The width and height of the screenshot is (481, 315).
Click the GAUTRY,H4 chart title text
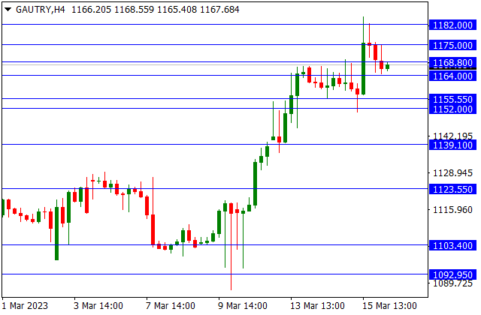coord(40,10)
